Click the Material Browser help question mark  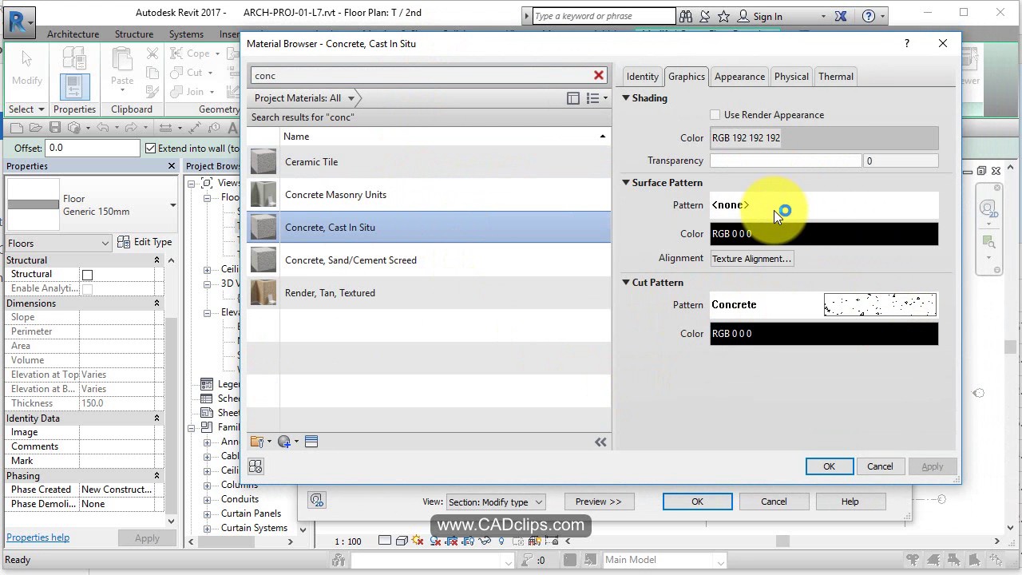click(906, 43)
